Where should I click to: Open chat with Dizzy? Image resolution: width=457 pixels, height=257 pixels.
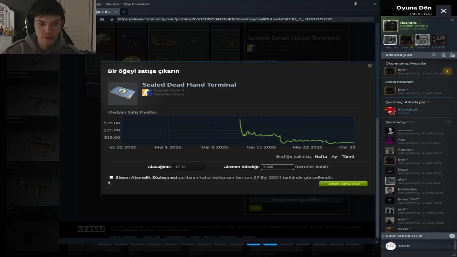416,171
